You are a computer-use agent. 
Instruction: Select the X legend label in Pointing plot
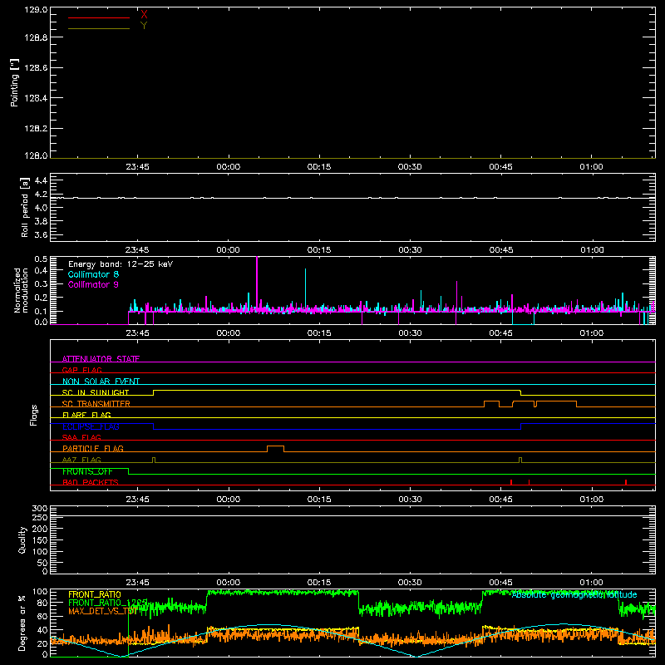pyautogui.click(x=144, y=15)
